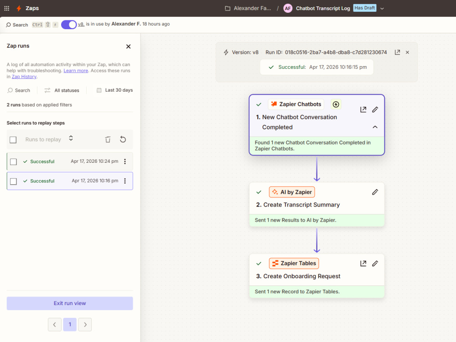Edit the Create Transcript Summary step
The image size is (456, 342).
click(375, 192)
